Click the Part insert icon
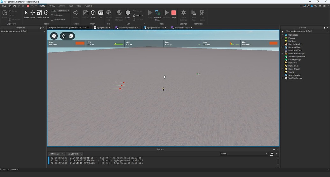The width and height of the screenshot is (330, 177). 93,14
